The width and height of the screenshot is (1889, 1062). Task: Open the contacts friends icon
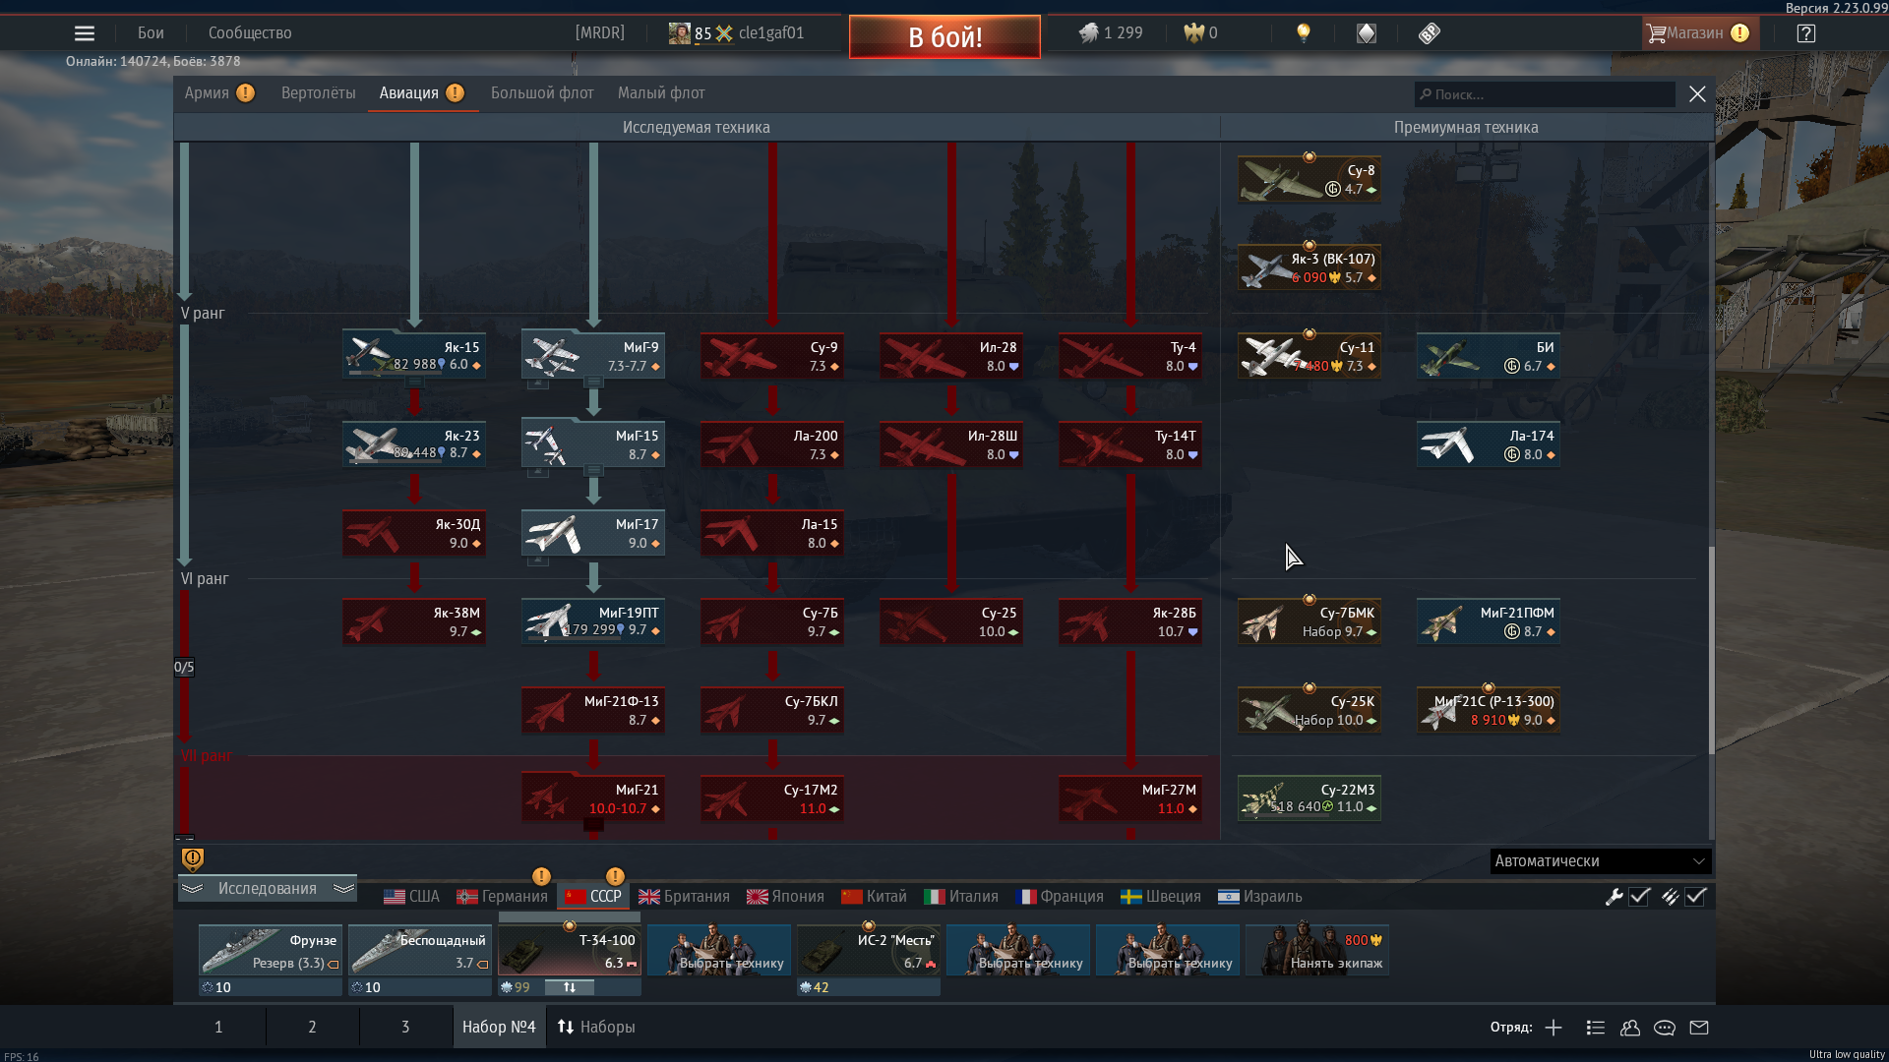pos(1630,1028)
